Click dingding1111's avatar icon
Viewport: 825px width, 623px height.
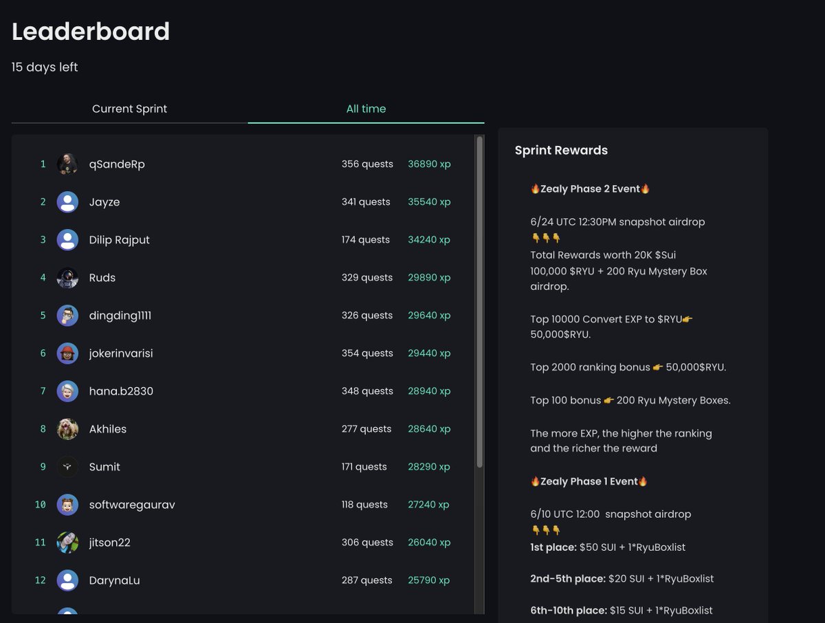[67, 316]
